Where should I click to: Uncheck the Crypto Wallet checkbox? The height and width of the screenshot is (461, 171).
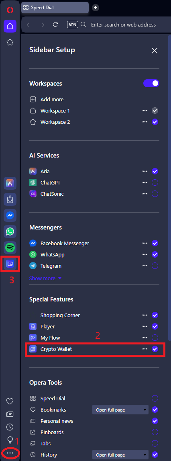(155, 349)
